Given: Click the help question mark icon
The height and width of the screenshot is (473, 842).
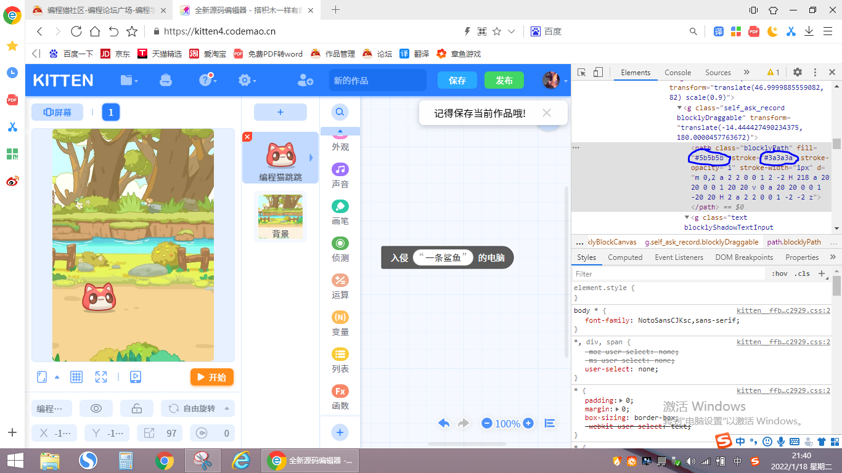Looking at the screenshot, I should 206,80.
